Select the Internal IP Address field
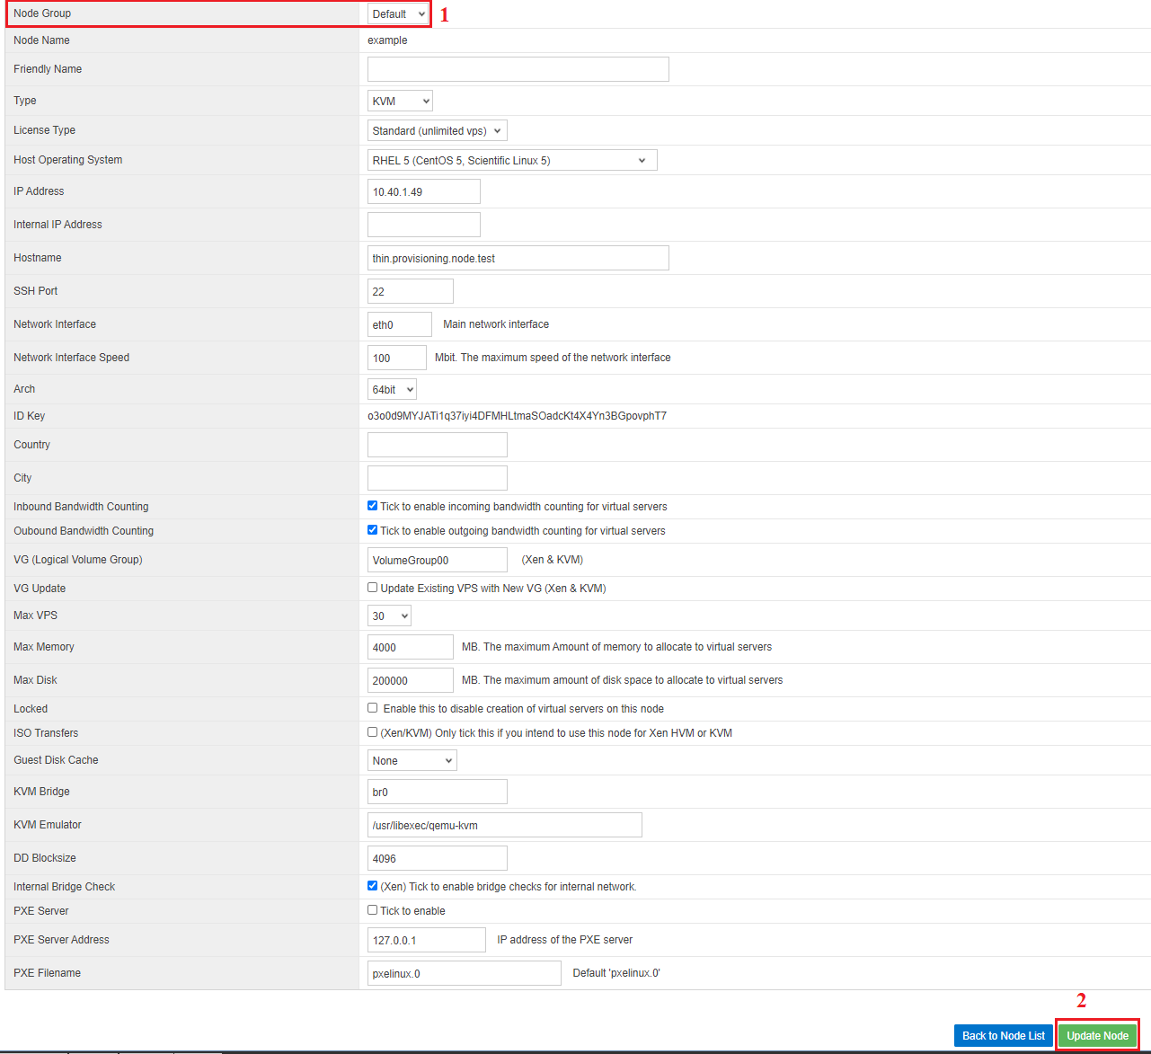 [x=424, y=225]
